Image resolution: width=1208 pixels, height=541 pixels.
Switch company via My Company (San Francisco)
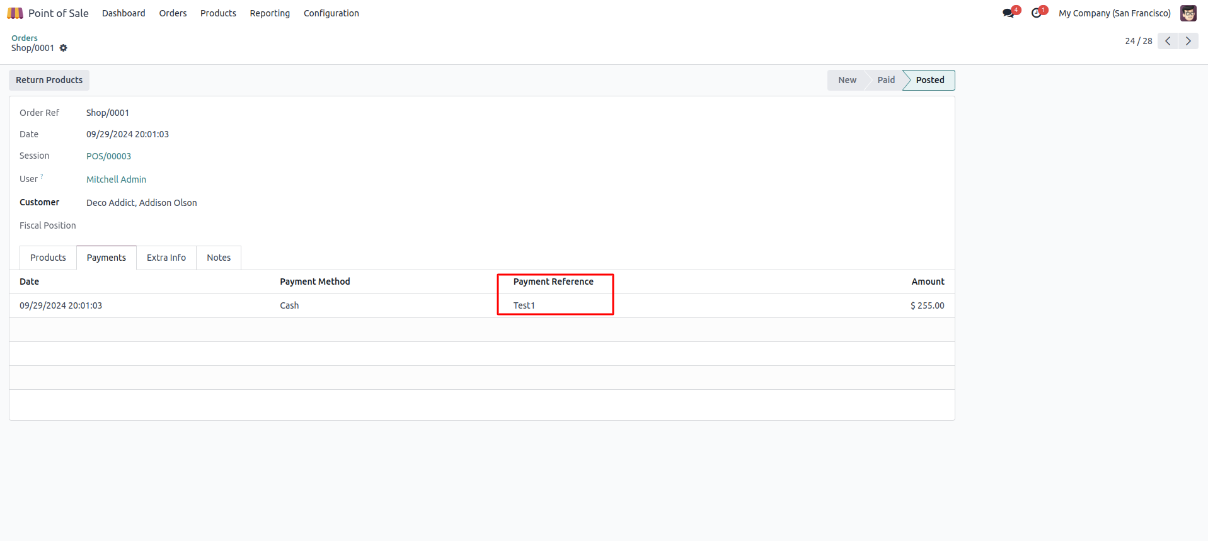1115,13
